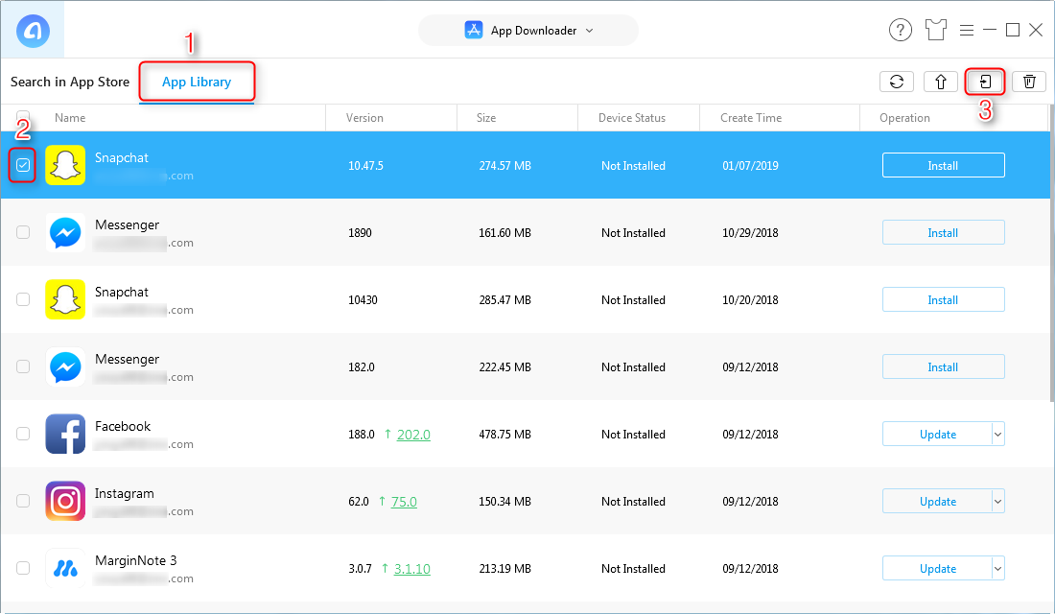Tick the Instagram row checkbox
1055x614 pixels.
pyautogui.click(x=23, y=501)
